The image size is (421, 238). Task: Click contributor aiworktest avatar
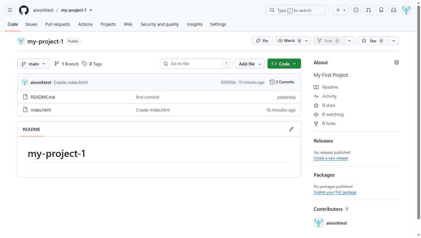click(319, 223)
